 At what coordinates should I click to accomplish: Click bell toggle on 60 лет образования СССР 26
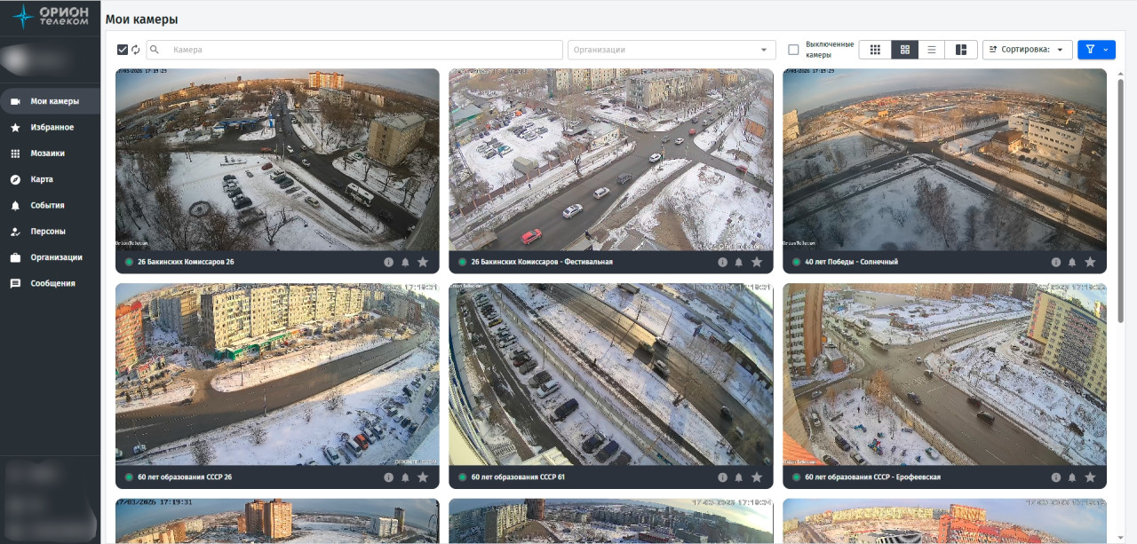point(405,477)
